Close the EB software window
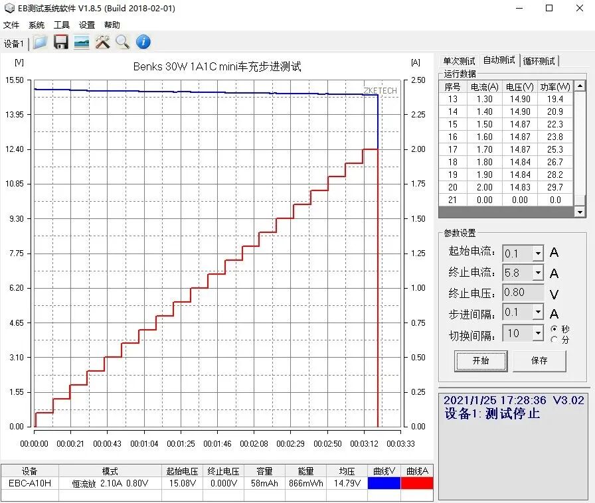 pyautogui.click(x=580, y=8)
